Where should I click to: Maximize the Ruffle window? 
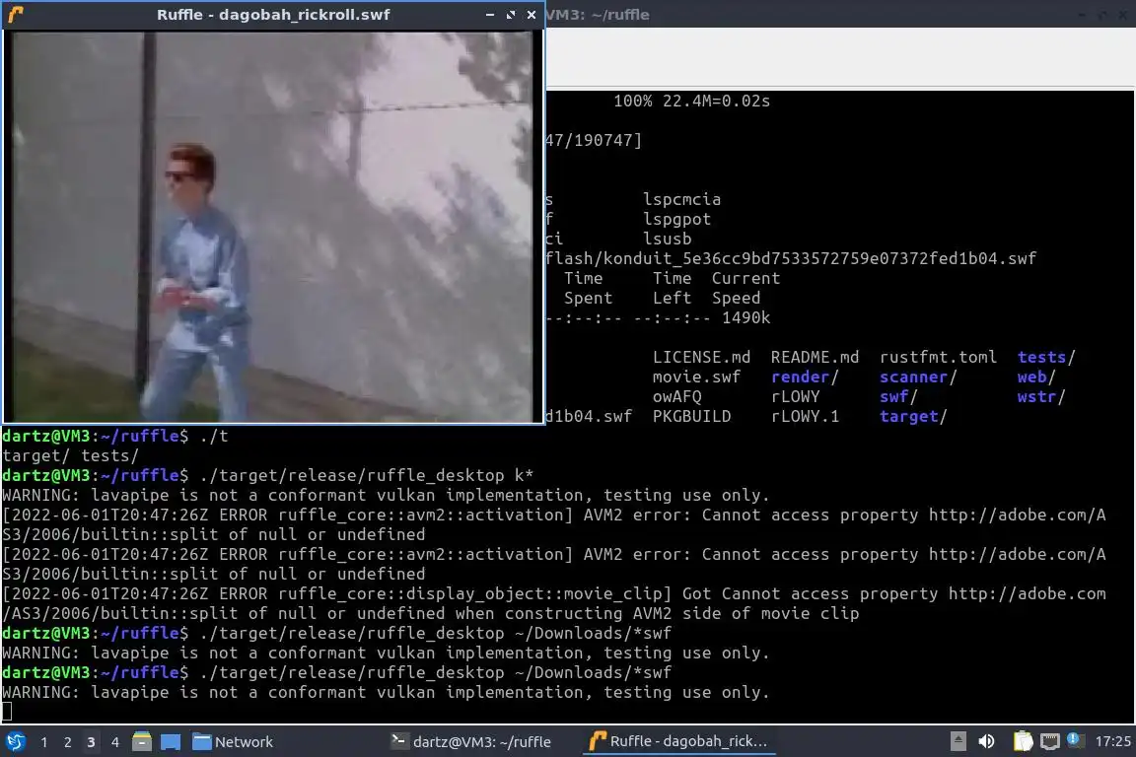511,15
